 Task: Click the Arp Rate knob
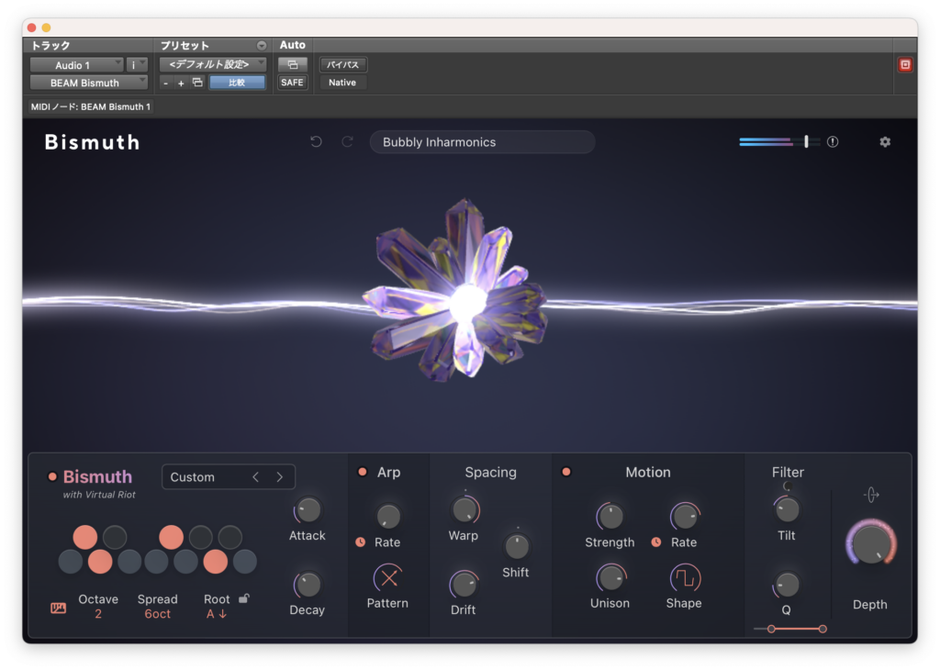pyautogui.click(x=388, y=516)
